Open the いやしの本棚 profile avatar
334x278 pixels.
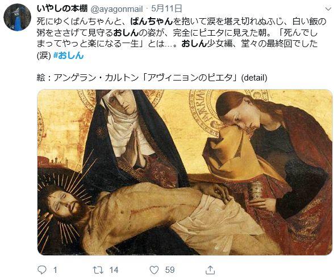point(18,18)
